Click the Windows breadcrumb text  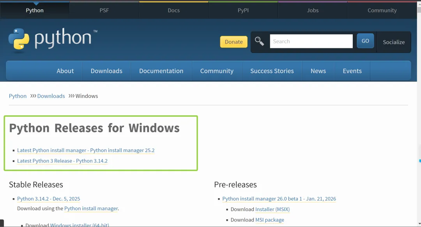(x=87, y=96)
